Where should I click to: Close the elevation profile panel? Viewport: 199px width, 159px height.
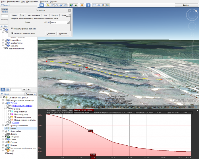pyautogui.click(x=197, y=110)
